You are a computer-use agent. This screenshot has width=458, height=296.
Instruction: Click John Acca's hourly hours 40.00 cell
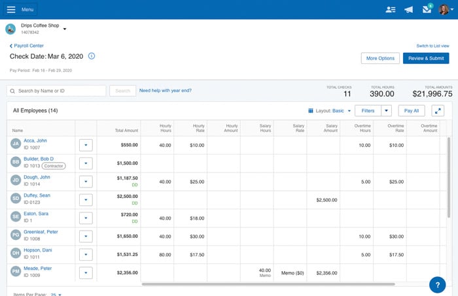coord(157,145)
